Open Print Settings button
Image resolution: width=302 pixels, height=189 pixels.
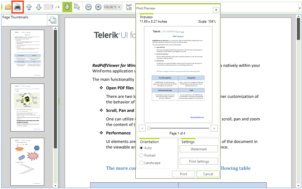click(199, 161)
